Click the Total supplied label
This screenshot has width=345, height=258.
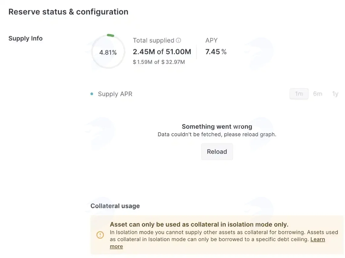coord(153,40)
